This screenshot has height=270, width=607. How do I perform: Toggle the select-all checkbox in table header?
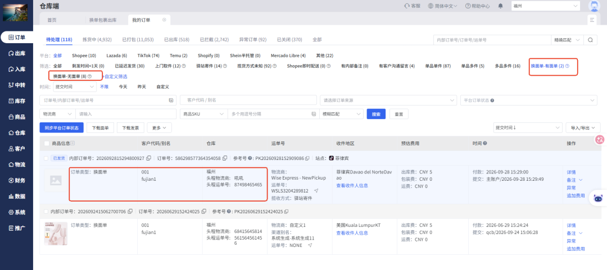coord(47,144)
